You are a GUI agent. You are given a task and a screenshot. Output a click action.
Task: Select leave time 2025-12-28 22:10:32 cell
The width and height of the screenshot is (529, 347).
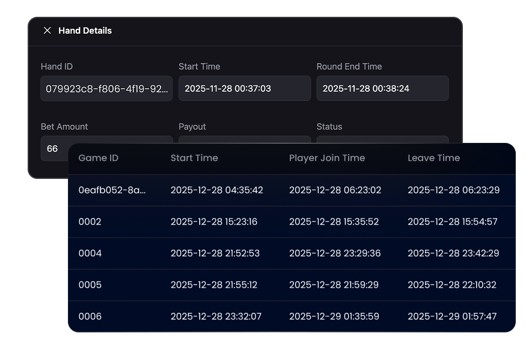pos(452,285)
